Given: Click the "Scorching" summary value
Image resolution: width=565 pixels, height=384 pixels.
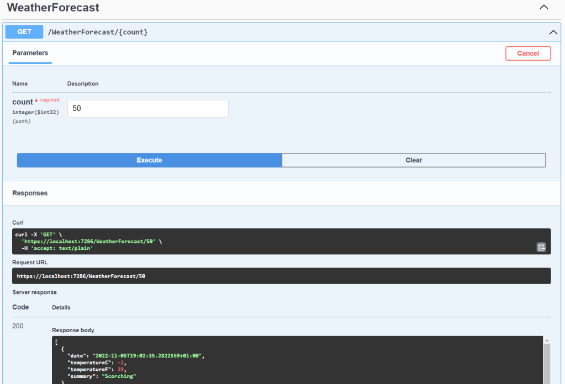Looking at the screenshot, I should [x=118, y=376].
